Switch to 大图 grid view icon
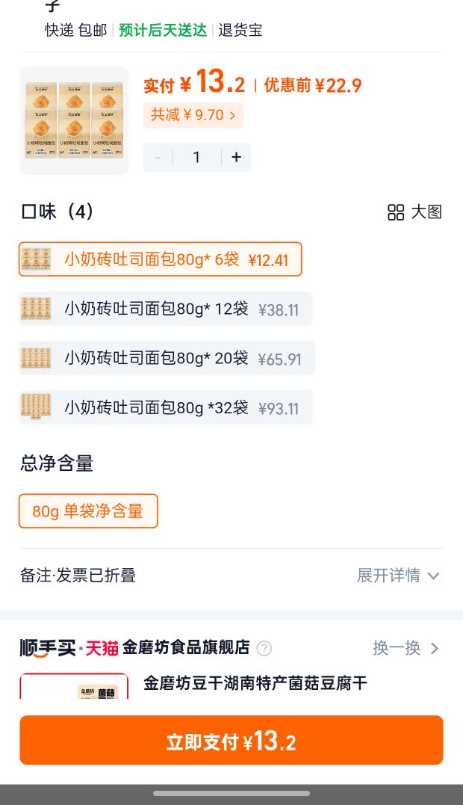This screenshot has height=805, width=463. pos(395,212)
